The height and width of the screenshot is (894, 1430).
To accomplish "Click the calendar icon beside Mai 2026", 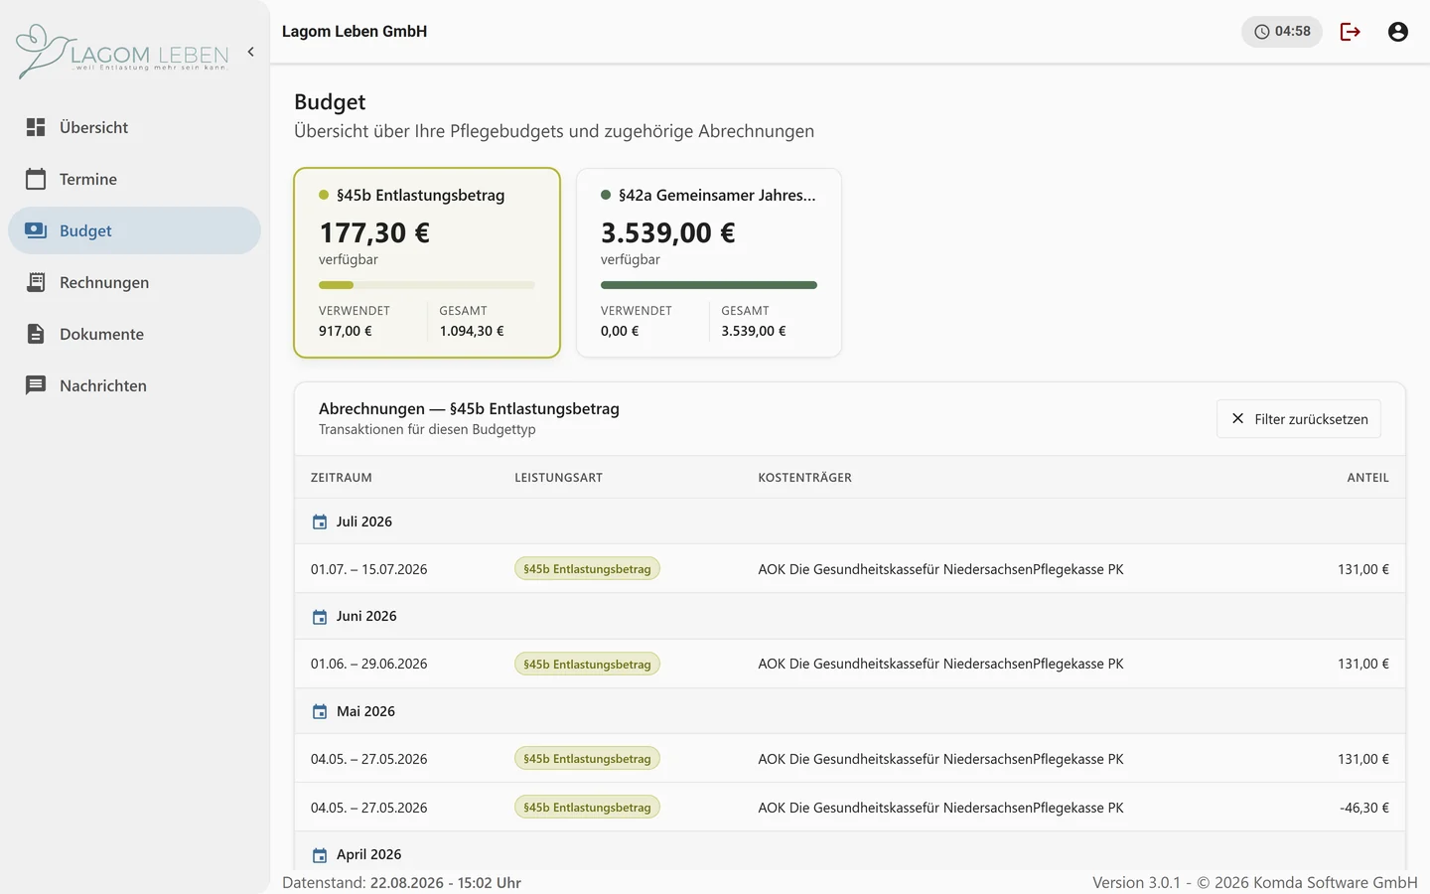I will 320,712.
